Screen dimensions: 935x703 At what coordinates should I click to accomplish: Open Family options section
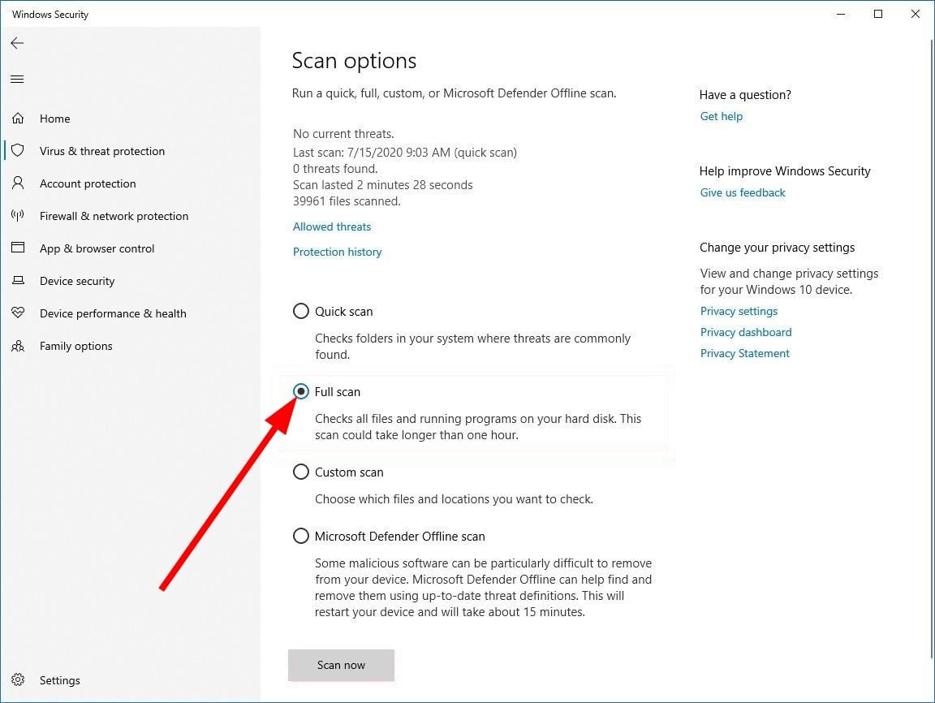(x=75, y=346)
